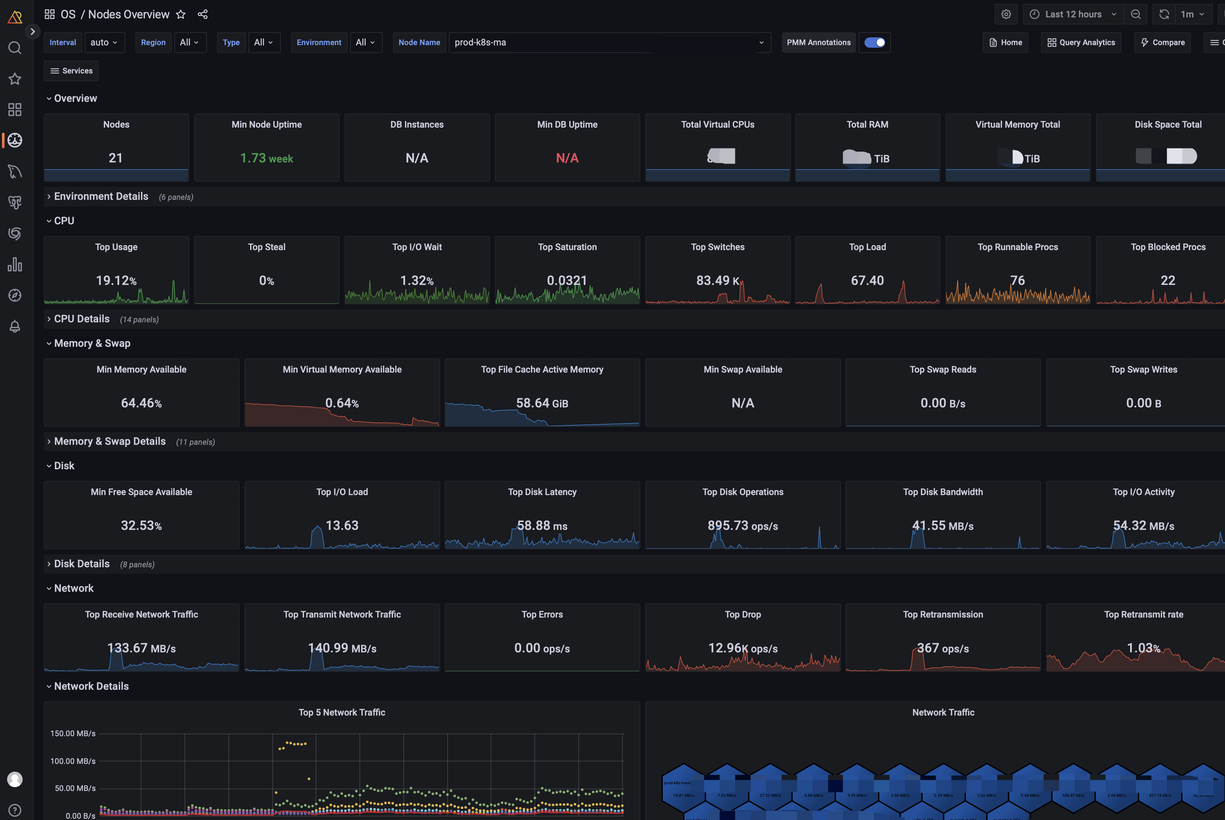Open dashboard settings gear icon

pyautogui.click(x=1006, y=15)
